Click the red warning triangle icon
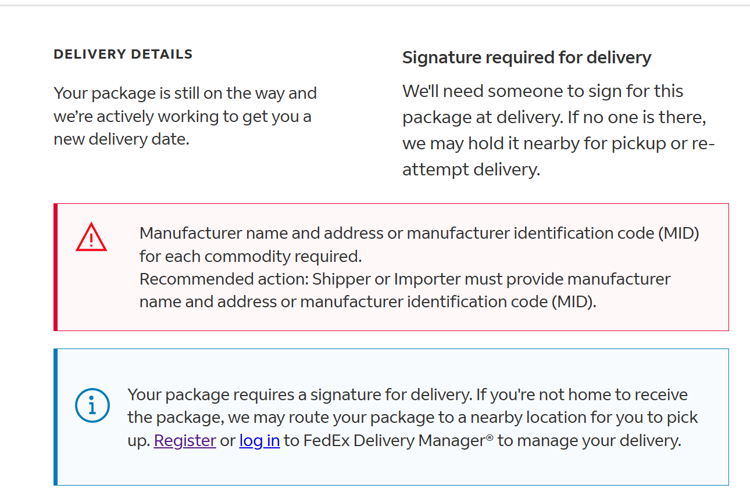Screen dimensions: 750x503 91,237
